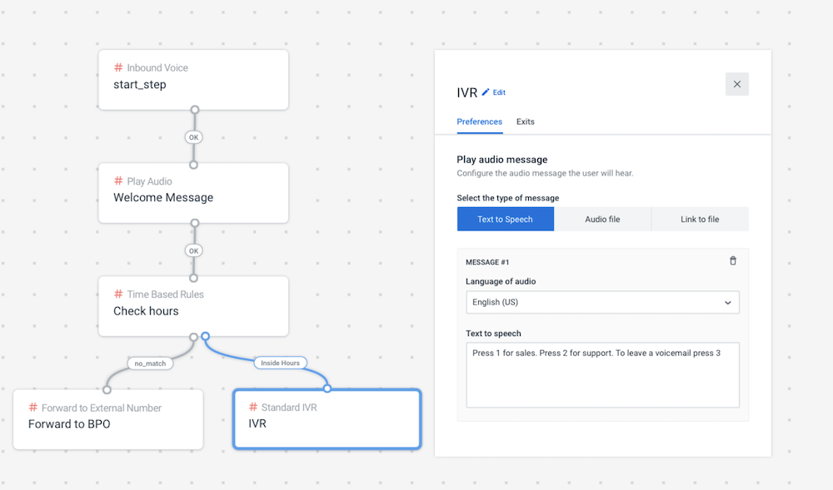Click the gray no_match port under Check hours
This screenshot has height=490, width=833.
[x=194, y=337]
